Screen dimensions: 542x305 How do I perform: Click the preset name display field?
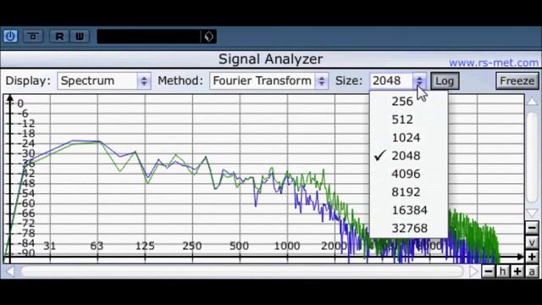149,36
